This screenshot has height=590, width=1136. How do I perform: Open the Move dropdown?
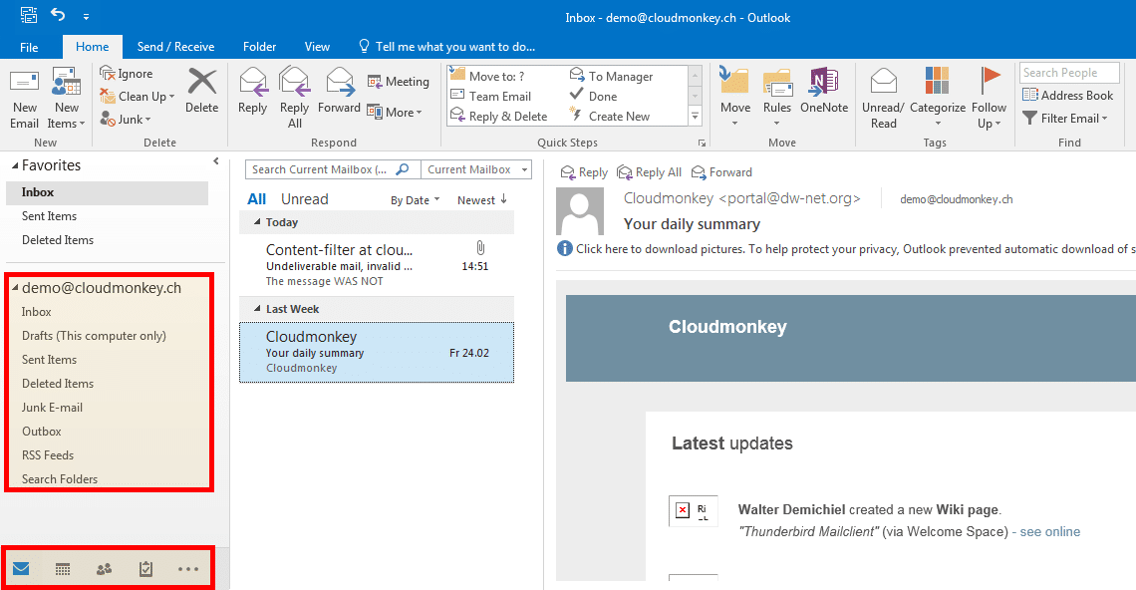(734, 97)
